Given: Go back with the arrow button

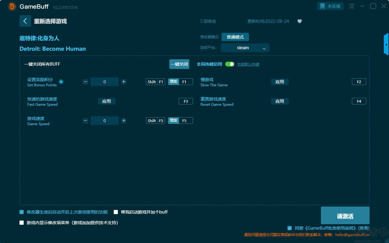Looking at the screenshot, I should 25,21.
